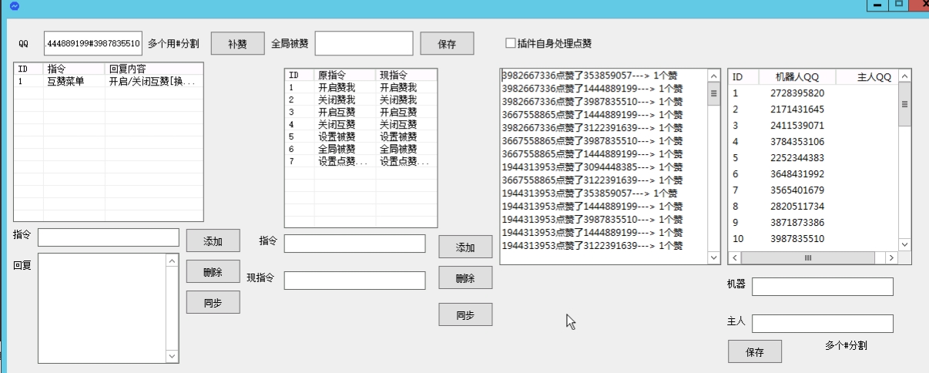The image size is (929, 373).
Task: Select the 关闭互赞 row
Action: 361,124
